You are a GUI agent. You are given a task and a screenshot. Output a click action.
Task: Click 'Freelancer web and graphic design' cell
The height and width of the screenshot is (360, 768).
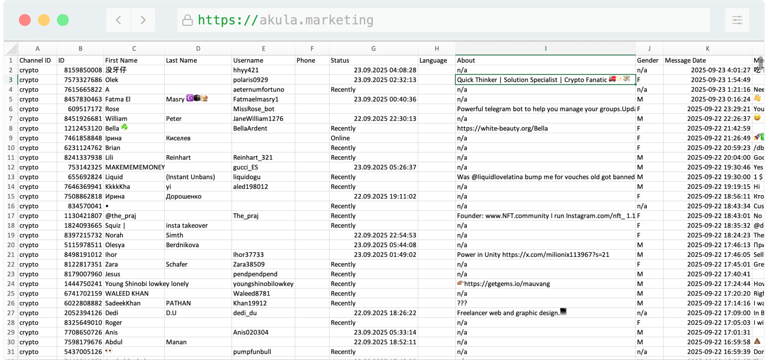click(545, 313)
